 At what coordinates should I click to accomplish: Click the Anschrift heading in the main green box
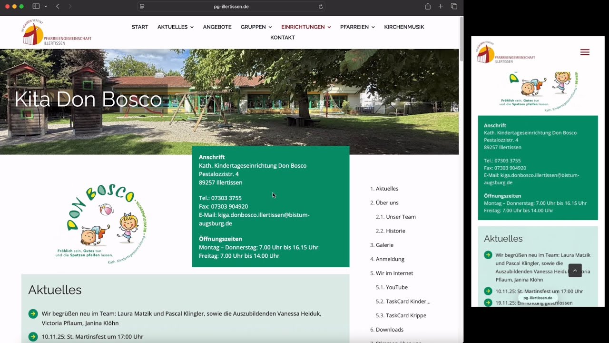pyautogui.click(x=212, y=157)
